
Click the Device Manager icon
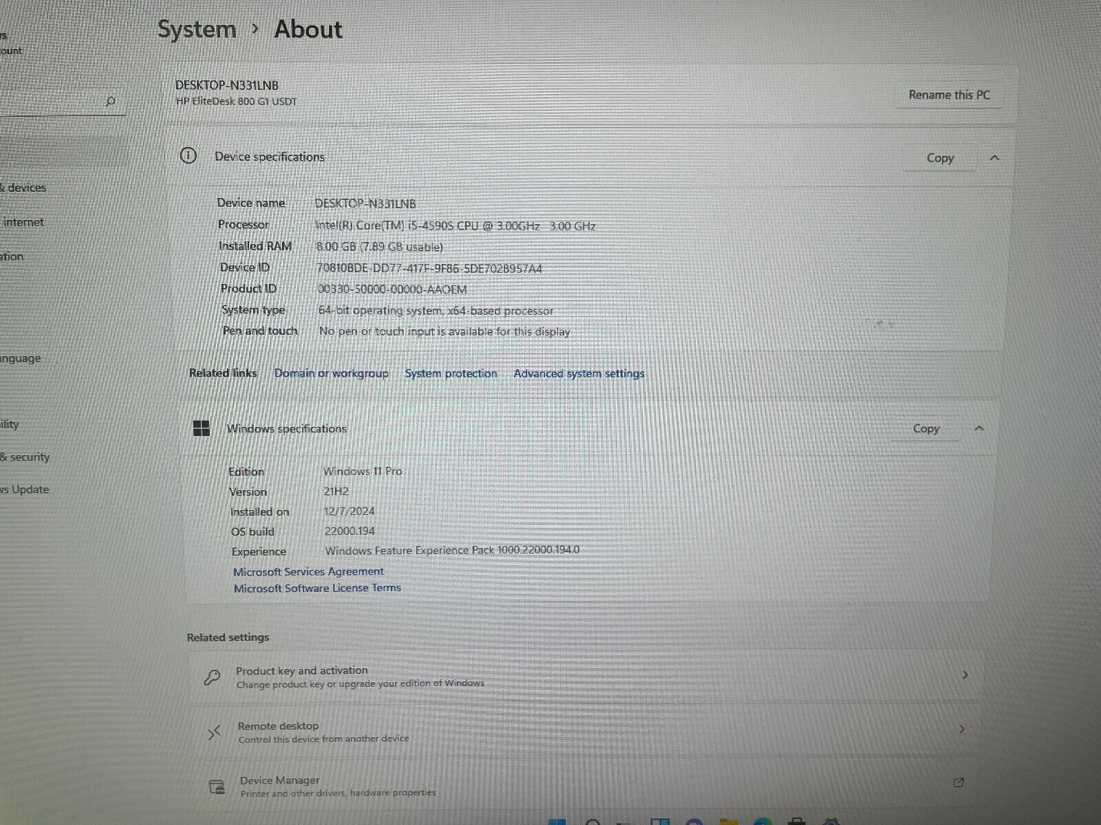[217, 786]
